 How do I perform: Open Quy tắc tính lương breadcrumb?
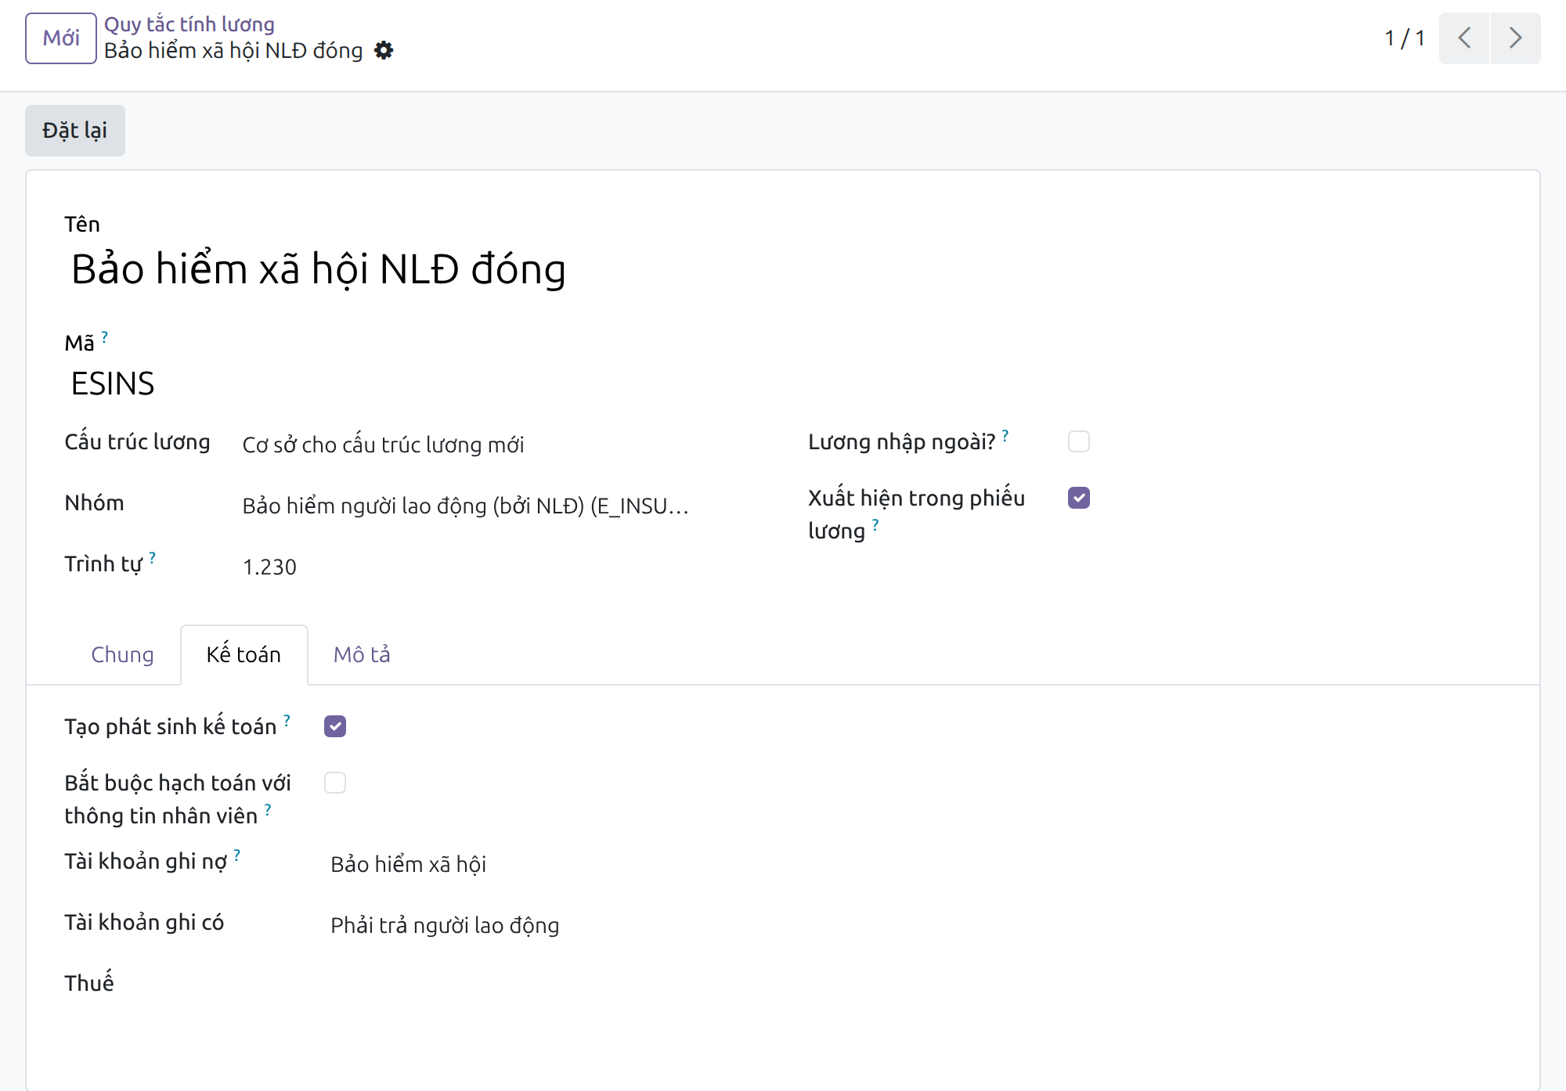(189, 24)
